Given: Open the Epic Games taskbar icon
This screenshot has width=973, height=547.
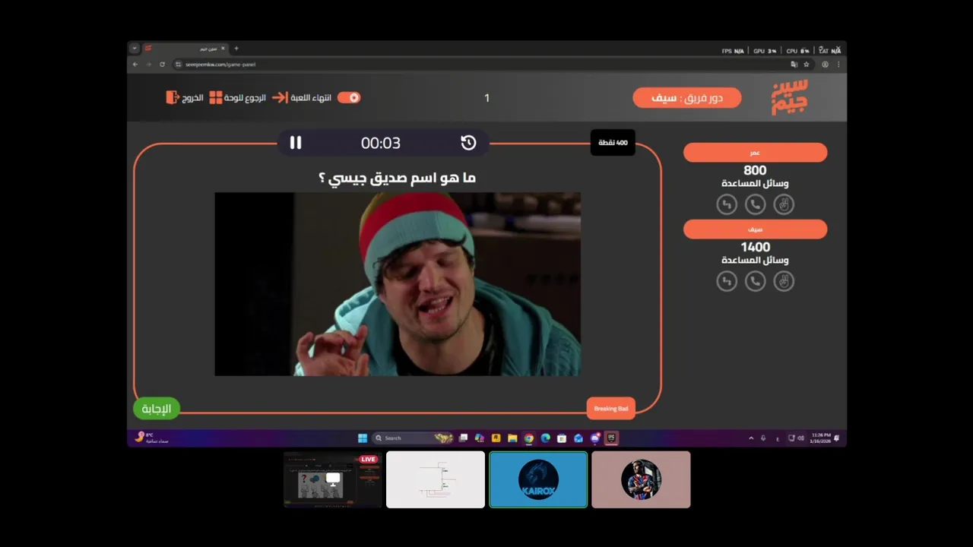Looking at the screenshot, I should click(611, 438).
